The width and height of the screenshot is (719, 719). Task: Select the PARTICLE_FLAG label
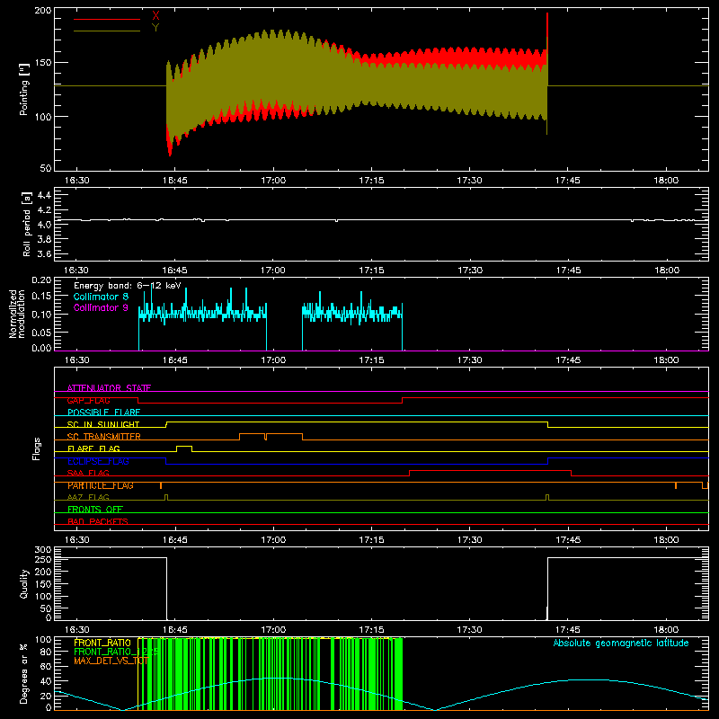tap(101, 485)
